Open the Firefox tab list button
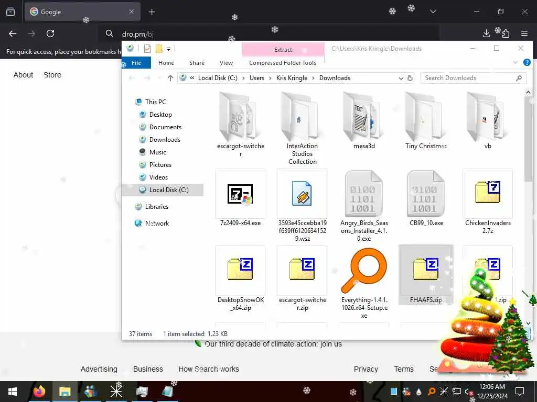The image size is (537, 402). coord(10,12)
